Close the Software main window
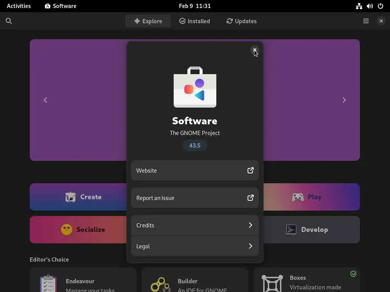The height and width of the screenshot is (292, 390). (x=381, y=21)
